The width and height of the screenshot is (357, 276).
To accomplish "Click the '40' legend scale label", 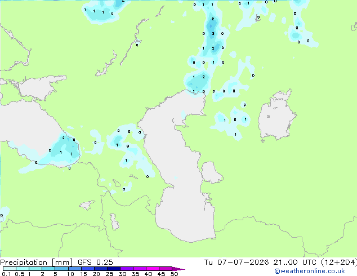I will 148,274.
